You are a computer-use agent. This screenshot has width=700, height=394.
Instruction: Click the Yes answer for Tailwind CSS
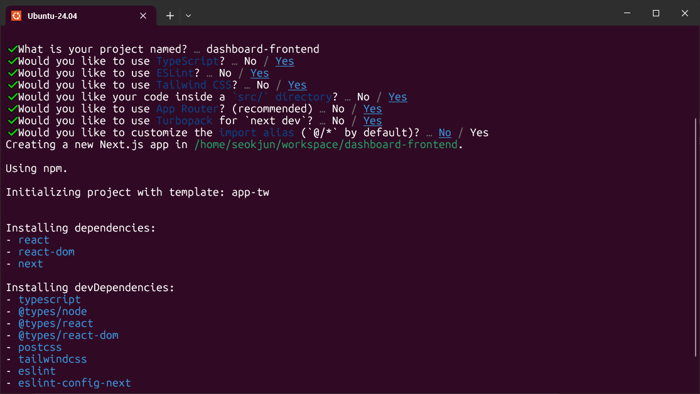point(298,85)
